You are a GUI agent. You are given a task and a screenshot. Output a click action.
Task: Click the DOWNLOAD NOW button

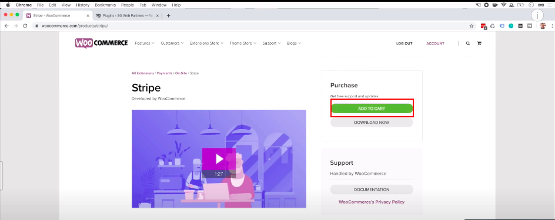(372, 123)
